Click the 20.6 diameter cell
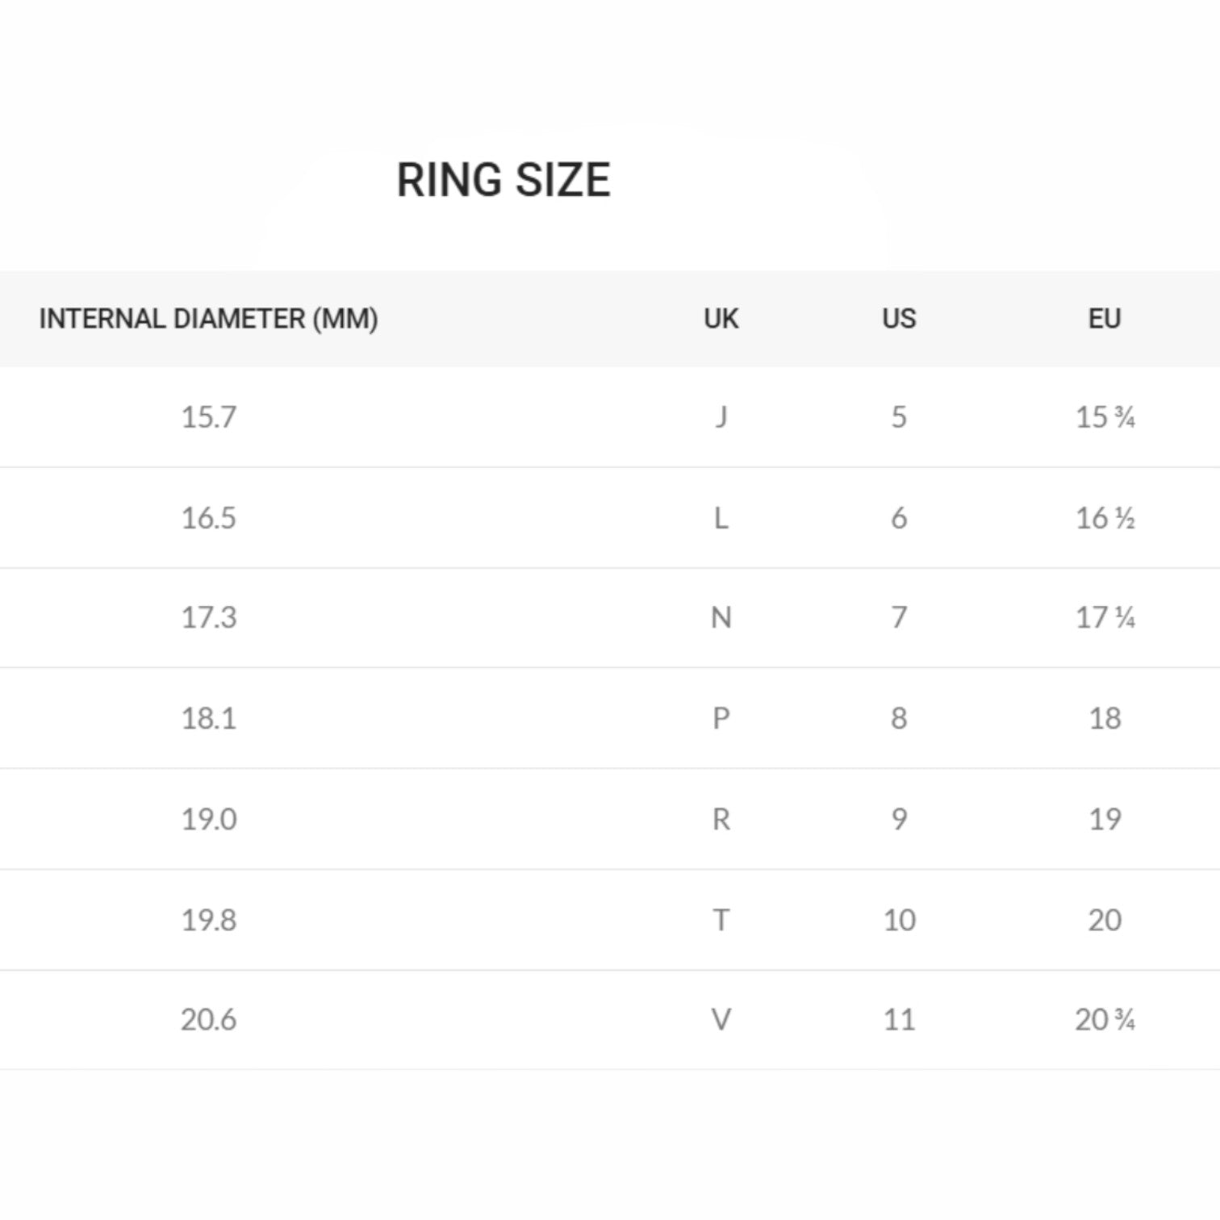This screenshot has width=1220, height=1220. [208, 1020]
